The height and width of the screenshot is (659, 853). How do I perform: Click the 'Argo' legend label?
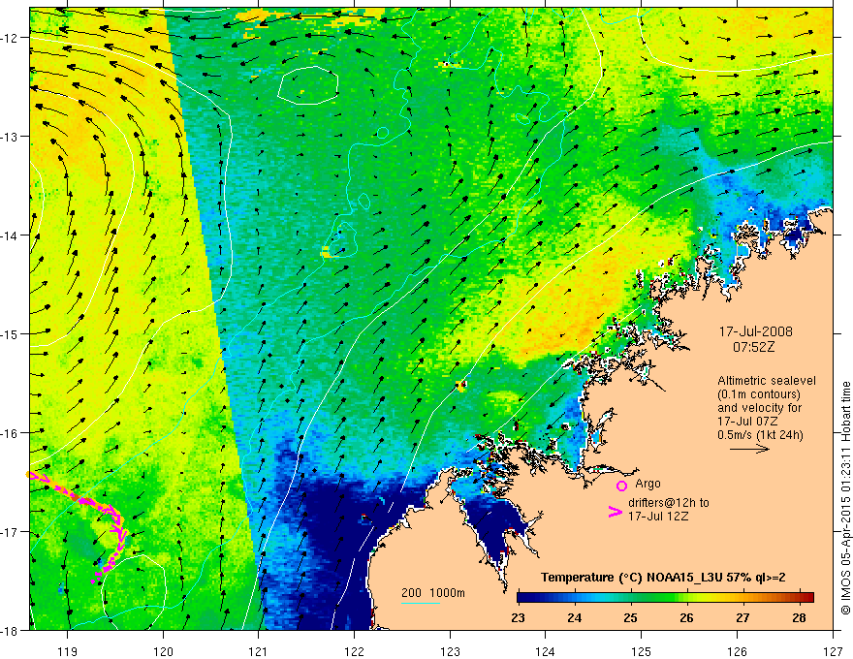pos(648,484)
